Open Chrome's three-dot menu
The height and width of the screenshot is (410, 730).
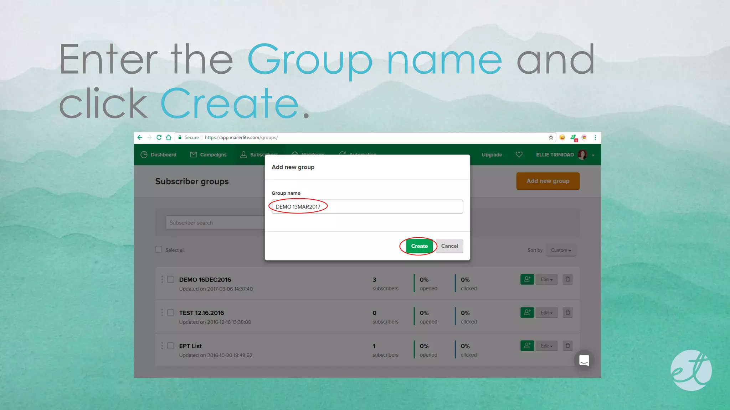(x=595, y=137)
